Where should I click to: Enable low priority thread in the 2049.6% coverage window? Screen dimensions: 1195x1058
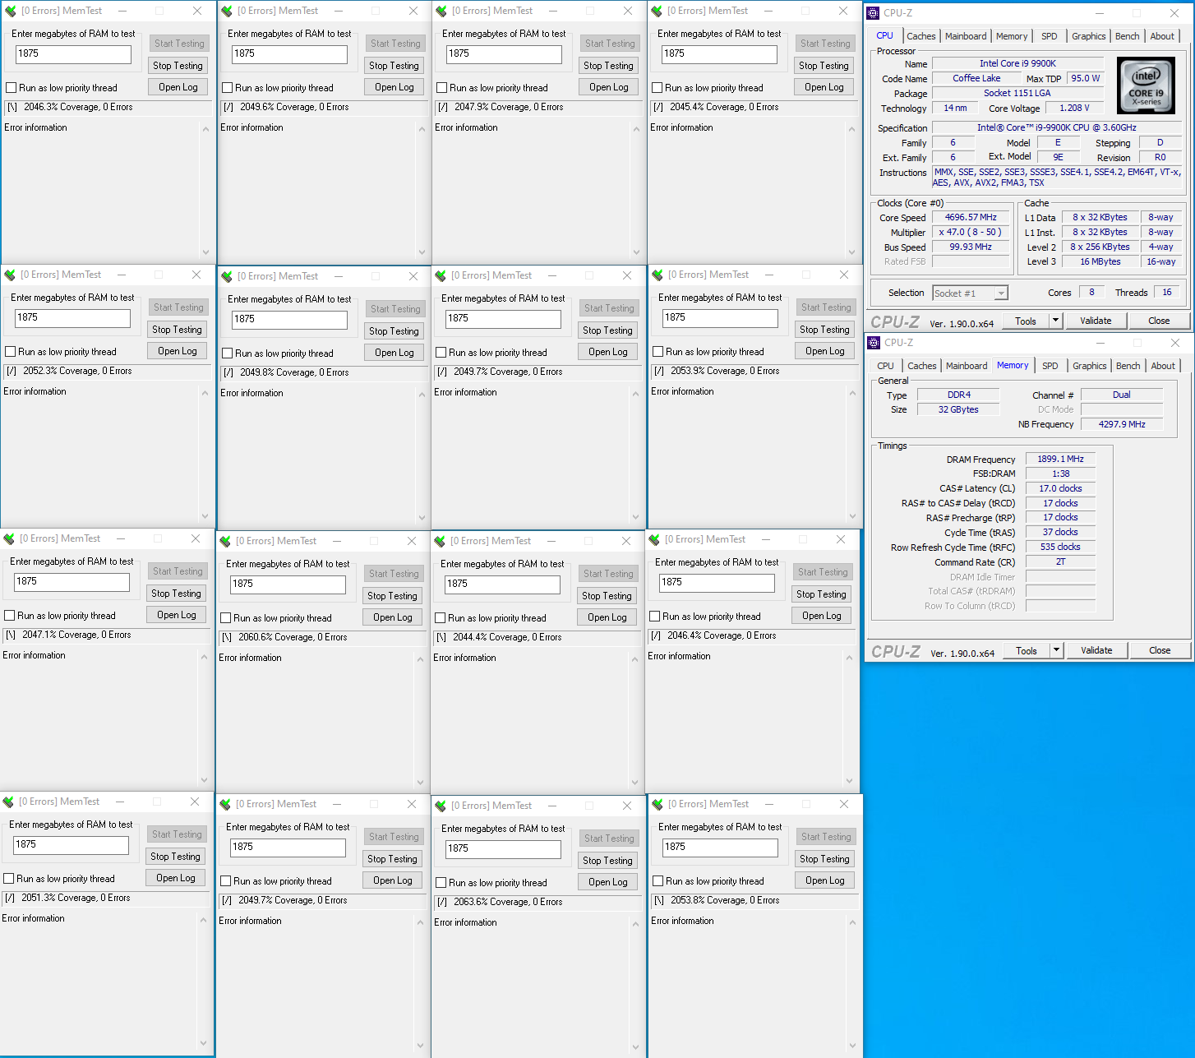(228, 88)
